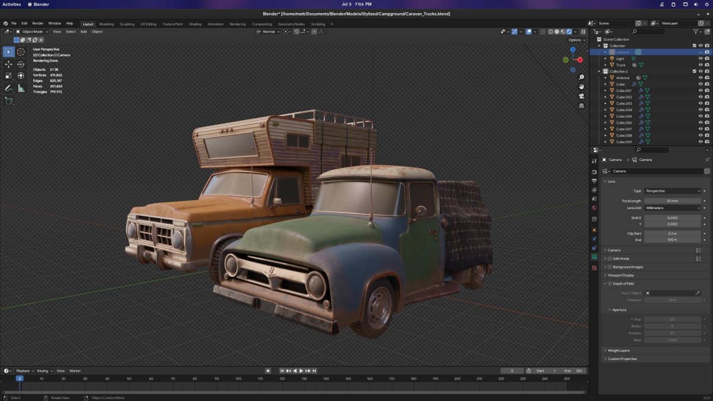Open the Render properties tab
Viewport: 713px width, 401px height.
pyautogui.click(x=594, y=172)
